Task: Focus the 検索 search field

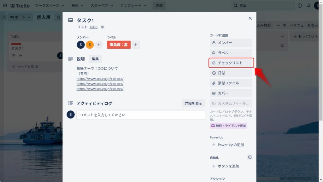Action: coord(263,6)
